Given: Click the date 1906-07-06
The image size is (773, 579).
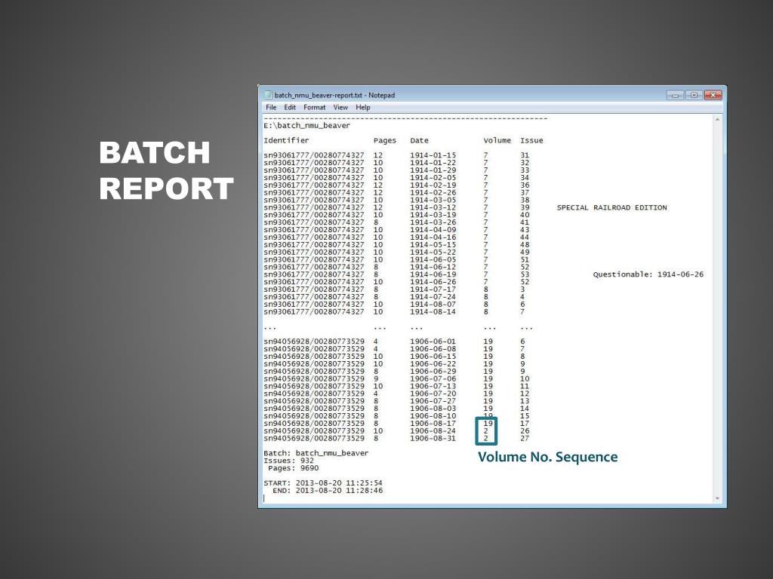Looking at the screenshot, I should [x=433, y=378].
